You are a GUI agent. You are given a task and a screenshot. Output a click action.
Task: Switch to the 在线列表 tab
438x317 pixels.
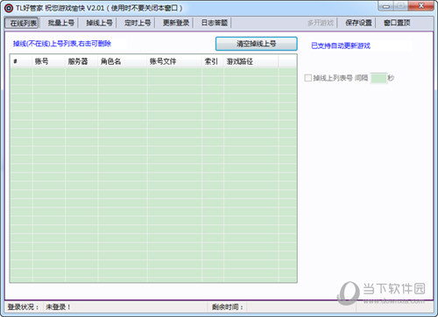pyautogui.click(x=21, y=23)
